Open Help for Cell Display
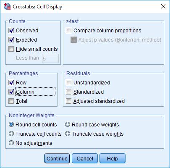 pyautogui.click(x=112, y=158)
